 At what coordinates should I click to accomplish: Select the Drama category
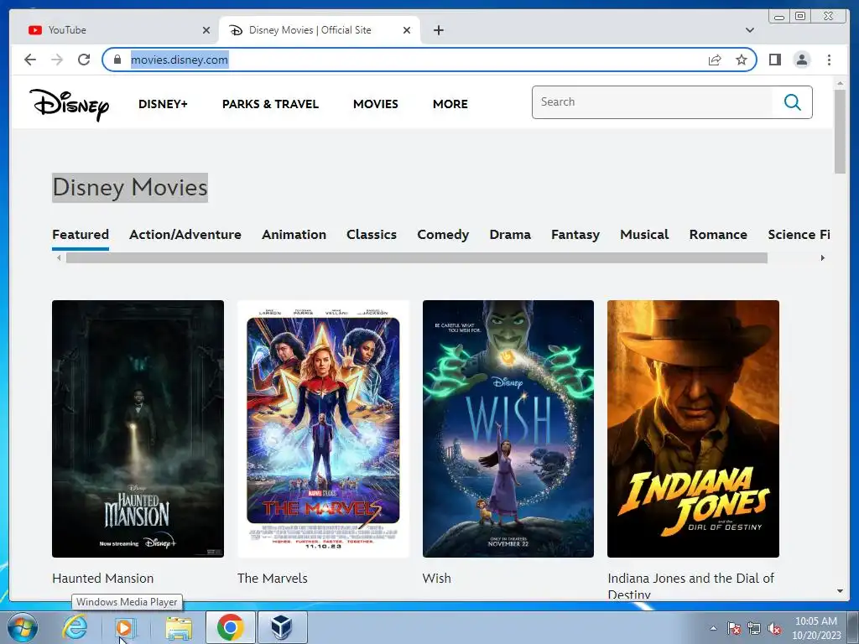click(510, 235)
